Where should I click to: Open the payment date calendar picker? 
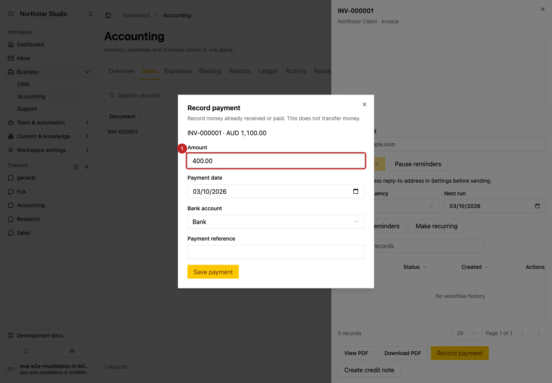356,191
